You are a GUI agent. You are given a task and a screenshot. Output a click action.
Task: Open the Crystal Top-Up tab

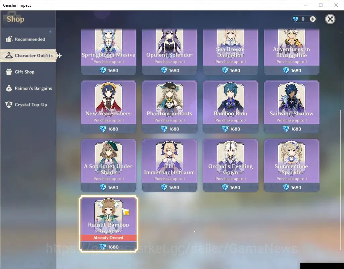(28, 105)
